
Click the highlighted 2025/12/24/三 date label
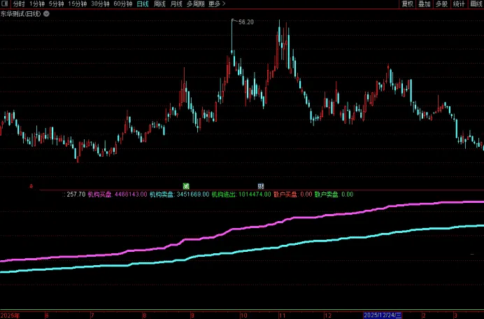[383, 316]
